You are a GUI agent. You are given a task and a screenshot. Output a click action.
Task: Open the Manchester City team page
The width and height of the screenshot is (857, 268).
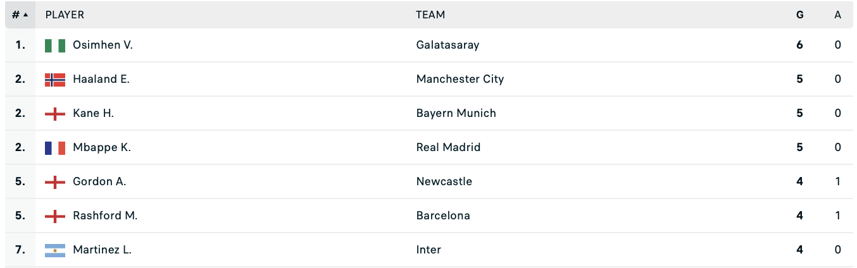point(460,80)
